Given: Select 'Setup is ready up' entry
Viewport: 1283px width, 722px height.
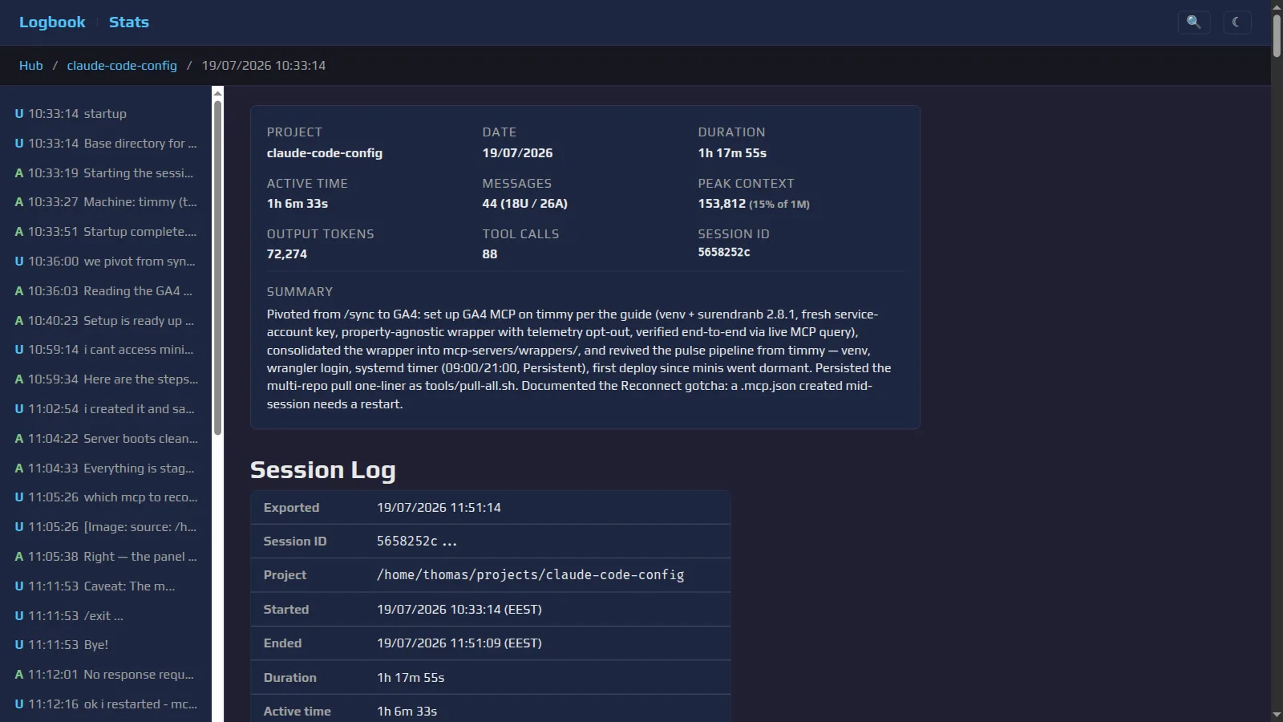Looking at the screenshot, I should point(107,321).
